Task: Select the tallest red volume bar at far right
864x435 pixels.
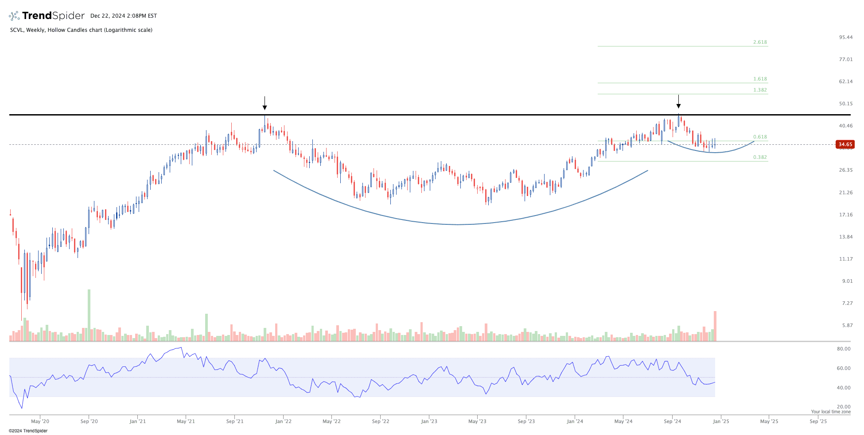Action: click(x=715, y=326)
